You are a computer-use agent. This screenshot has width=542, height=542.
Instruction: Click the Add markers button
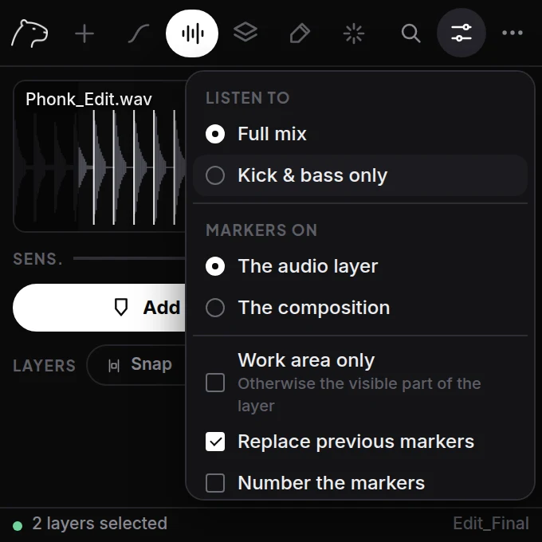pos(99,308)
